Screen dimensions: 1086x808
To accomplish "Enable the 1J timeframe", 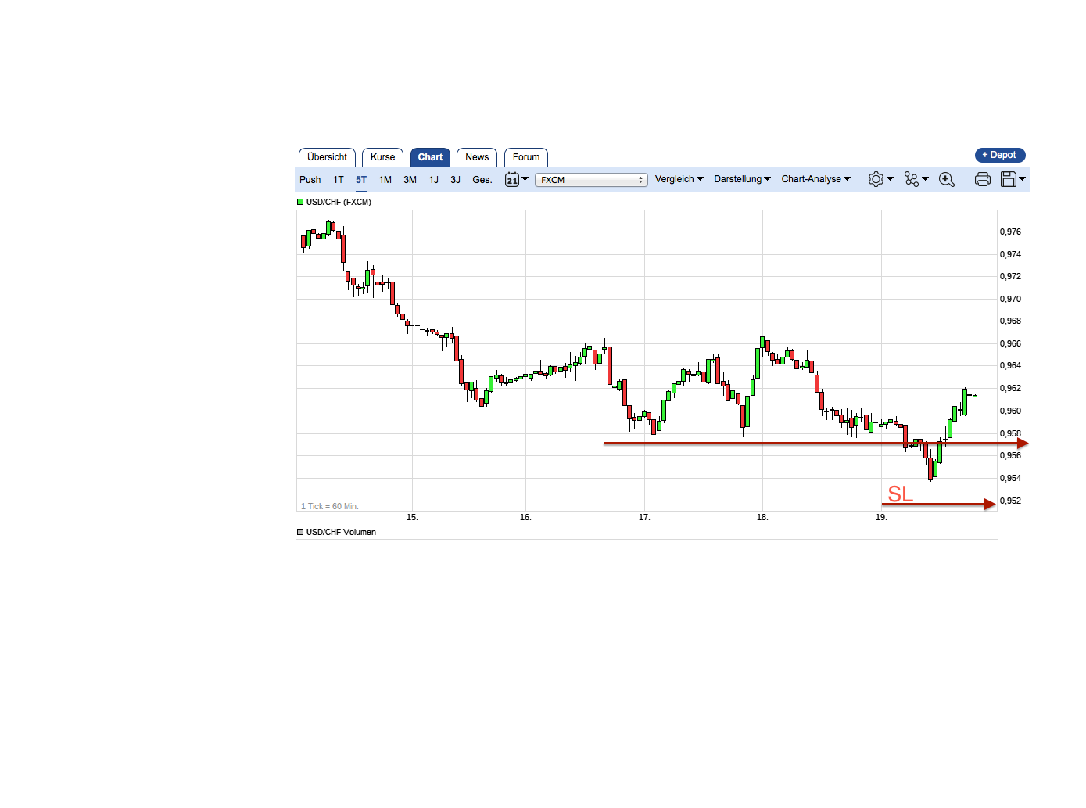I will (x=433, y=179).
